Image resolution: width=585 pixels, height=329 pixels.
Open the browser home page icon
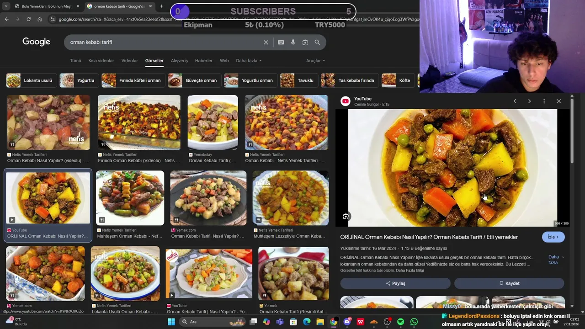point(40,19)
